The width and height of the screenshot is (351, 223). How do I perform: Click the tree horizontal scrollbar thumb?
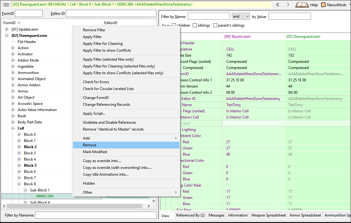(74, 206)
